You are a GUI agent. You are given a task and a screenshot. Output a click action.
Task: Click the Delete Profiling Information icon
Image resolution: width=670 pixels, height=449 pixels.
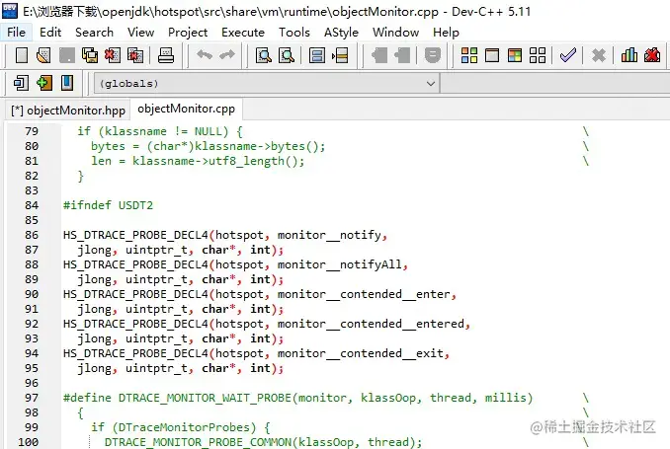click(x=652, y=55)
